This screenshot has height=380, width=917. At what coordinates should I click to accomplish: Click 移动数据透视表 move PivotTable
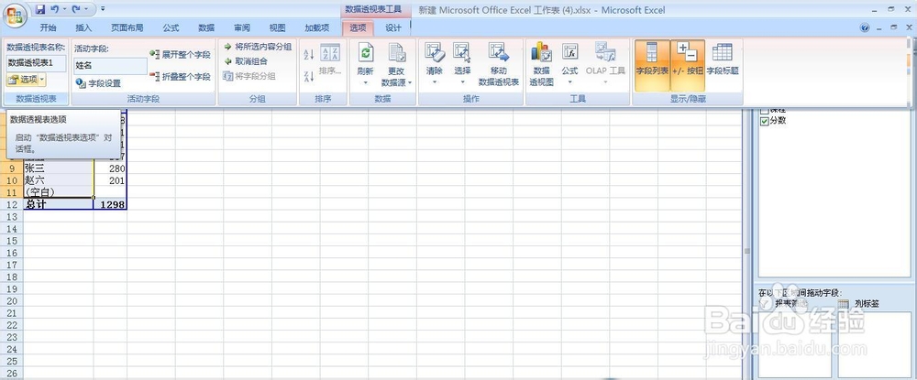coord(499,65)
